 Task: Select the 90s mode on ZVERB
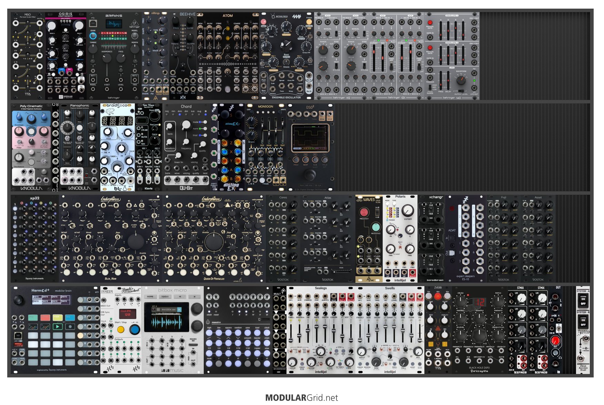point(447,296)
